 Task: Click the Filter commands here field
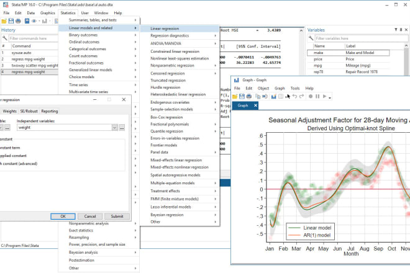pyautogui.click(x=33, y=38)
